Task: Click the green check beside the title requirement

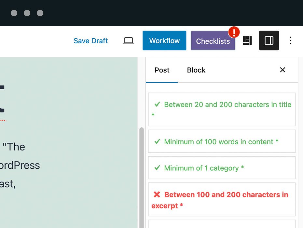Action: 157,104
